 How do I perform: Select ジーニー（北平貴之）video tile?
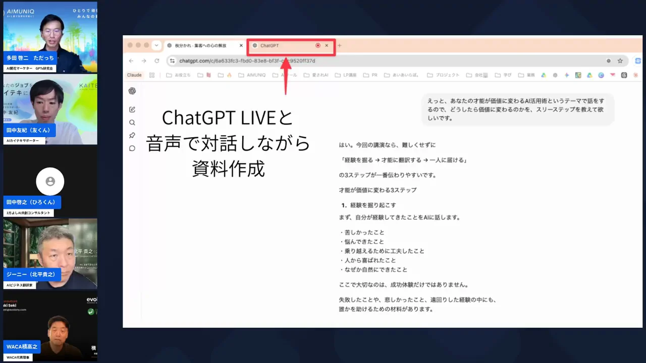pyautogui.click(x=50, y=254)
